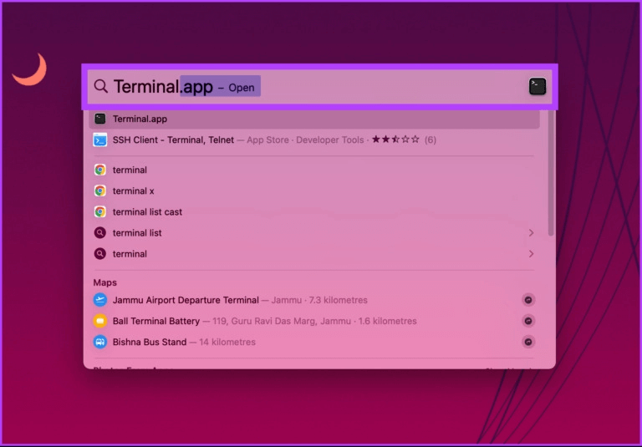Select SSH Client - Terminal, Telnet result
Screen dimensions: 642x447
[314, 140]
